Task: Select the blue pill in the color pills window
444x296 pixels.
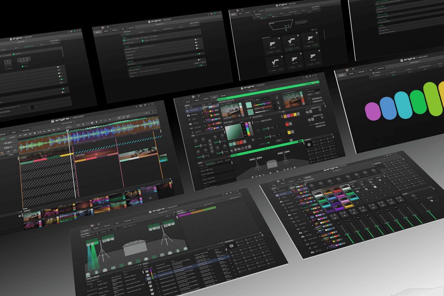Action: 388,108
